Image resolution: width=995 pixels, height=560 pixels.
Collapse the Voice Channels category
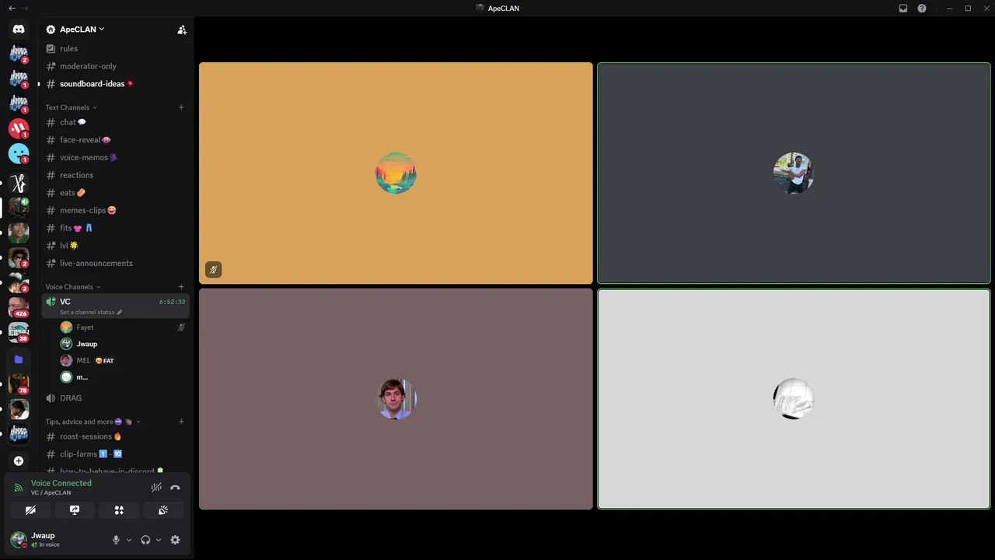(x=73, y=287)
